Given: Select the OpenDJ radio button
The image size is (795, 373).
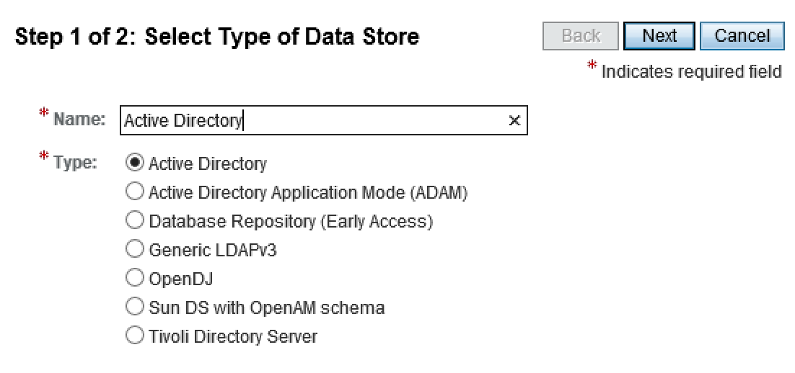Looking at the screenshot, I should click(135, 279).
